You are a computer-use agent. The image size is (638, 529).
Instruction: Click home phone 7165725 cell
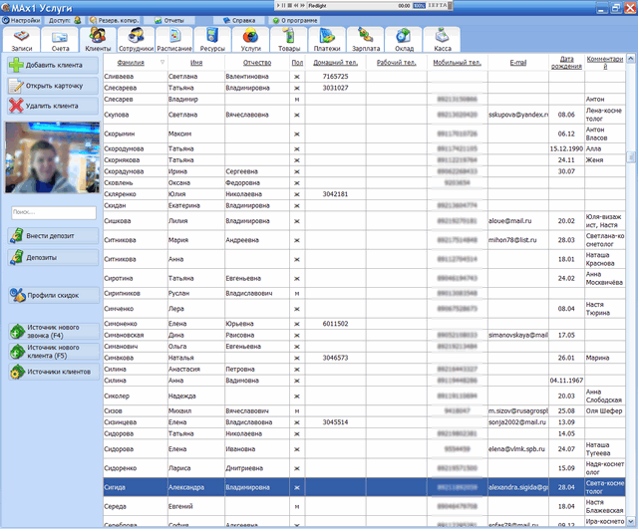click(335, 77)
